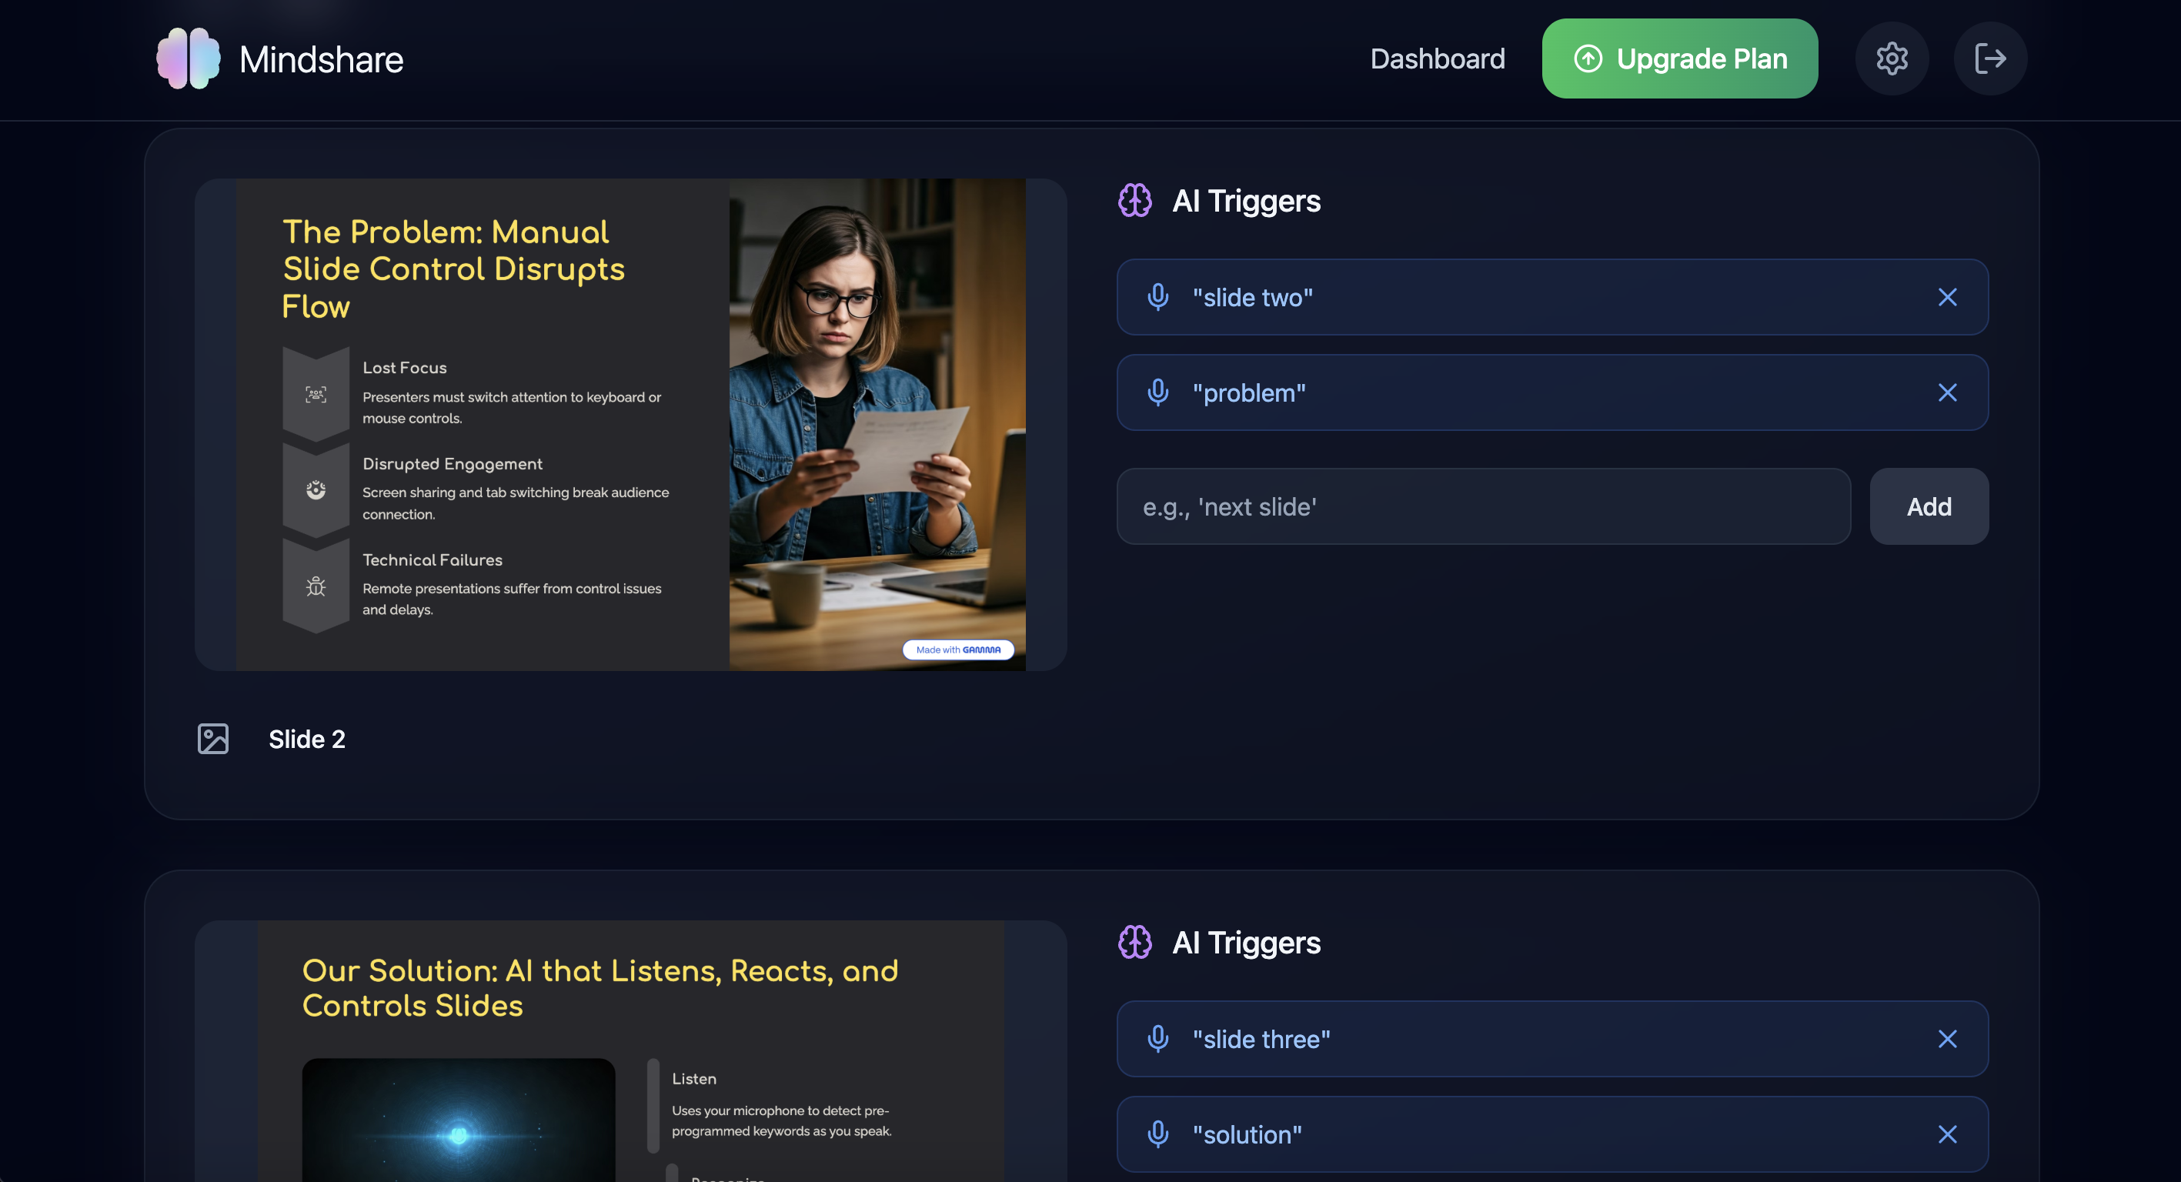Delete the "solution" trigger
The image size is (2181, 1182).
[1947, 1134]
